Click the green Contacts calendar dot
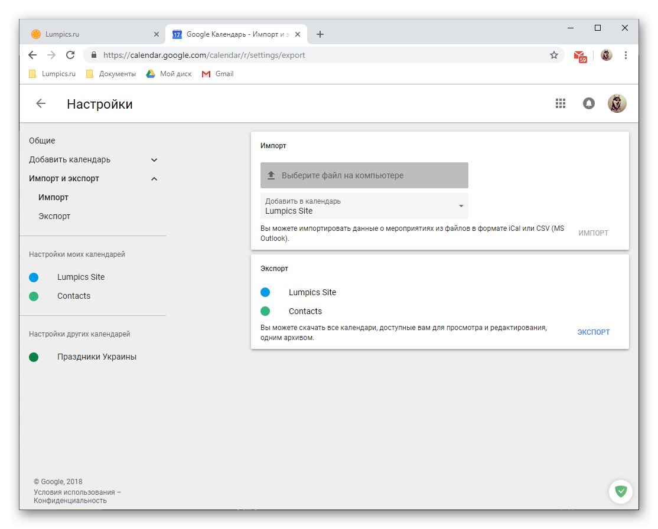This screenshot has width=658, height=529. pos(34,295)
